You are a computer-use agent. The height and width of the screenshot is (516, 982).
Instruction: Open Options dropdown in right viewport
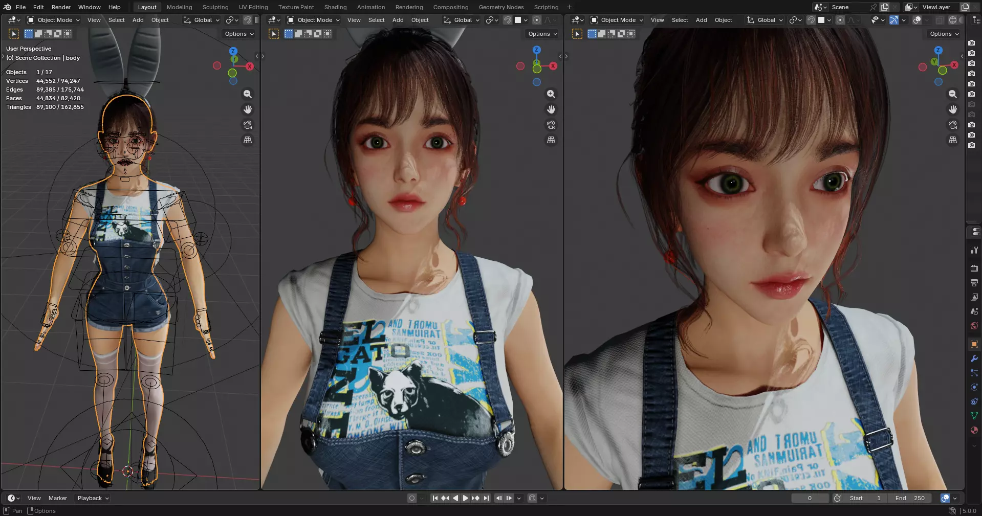point(944,34)
